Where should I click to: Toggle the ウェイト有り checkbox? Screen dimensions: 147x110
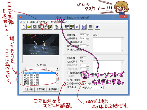68,80
